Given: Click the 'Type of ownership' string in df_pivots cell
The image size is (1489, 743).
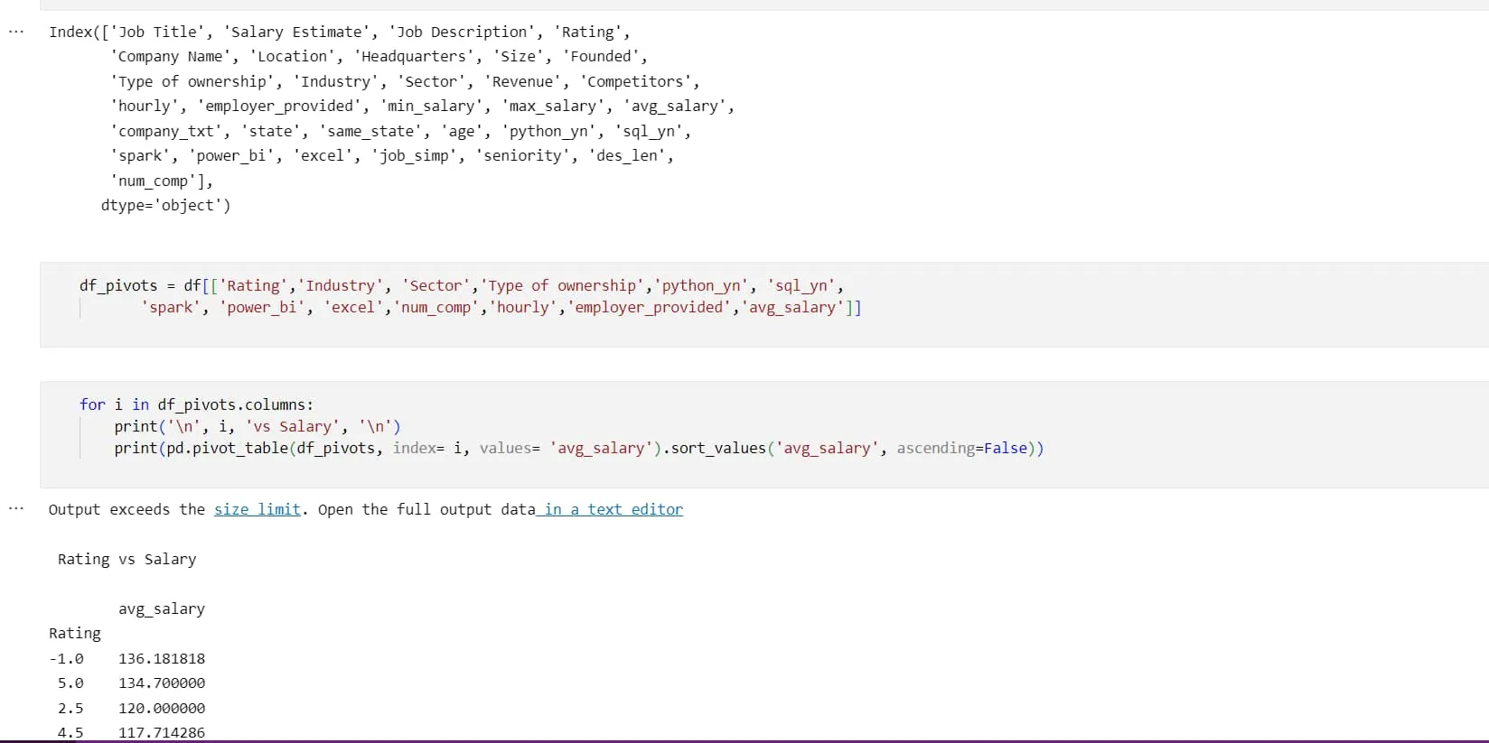Looking at the screenshot, I should tap(562, 286).
